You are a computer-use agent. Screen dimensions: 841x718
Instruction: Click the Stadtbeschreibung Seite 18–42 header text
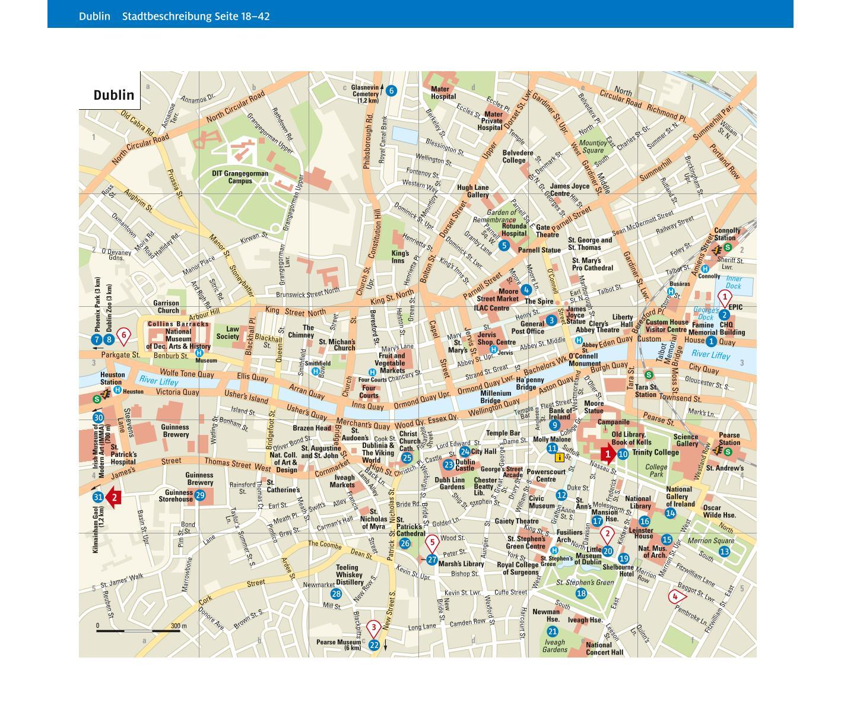tap(196, 16)
